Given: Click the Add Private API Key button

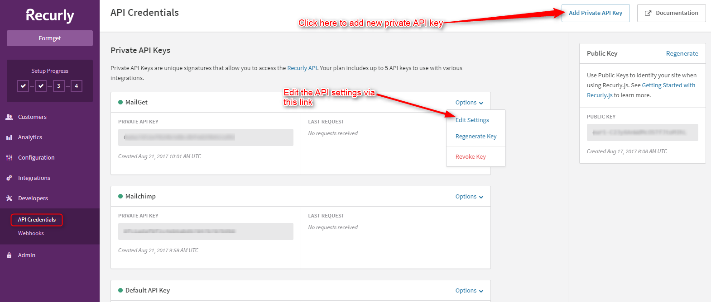Looking at the screenshot, I should pos(596,13).
